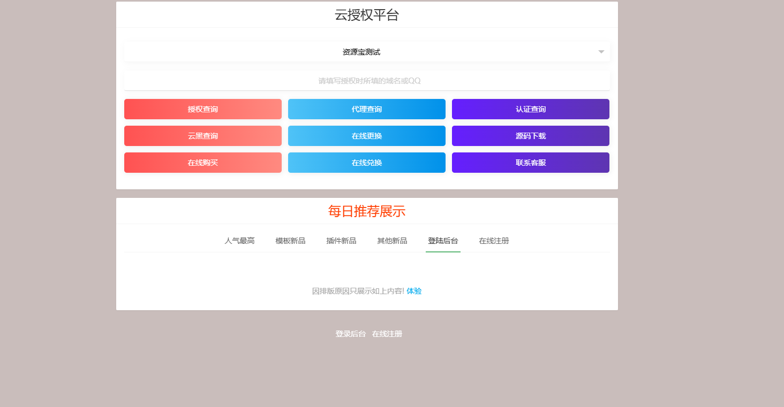Viewport: 784px width, 407px height.
Task: Click the dropdown arrow beside 资源宝测试
Action: 601,52
